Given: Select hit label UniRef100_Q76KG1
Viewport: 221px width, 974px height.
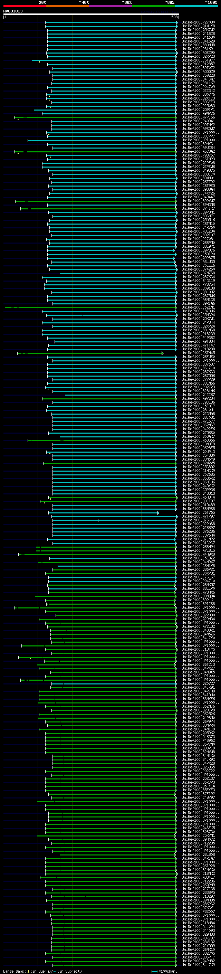Looking at the screenshot, I should [x=198, y=520].
